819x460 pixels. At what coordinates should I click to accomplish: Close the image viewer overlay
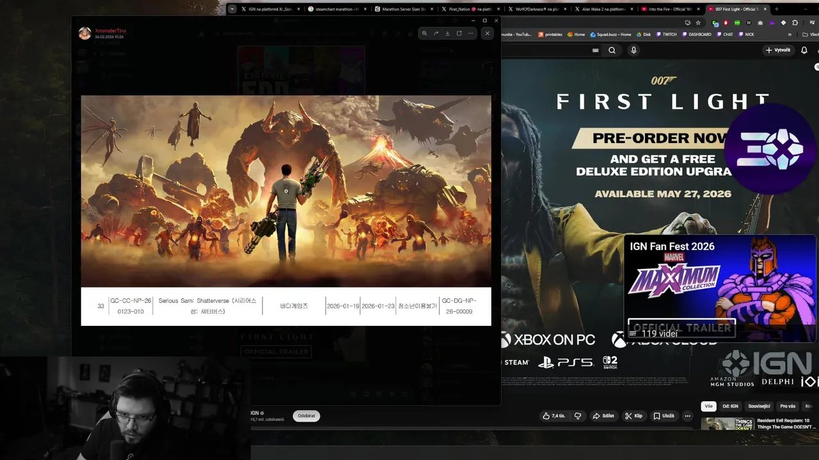coord(488,33)
